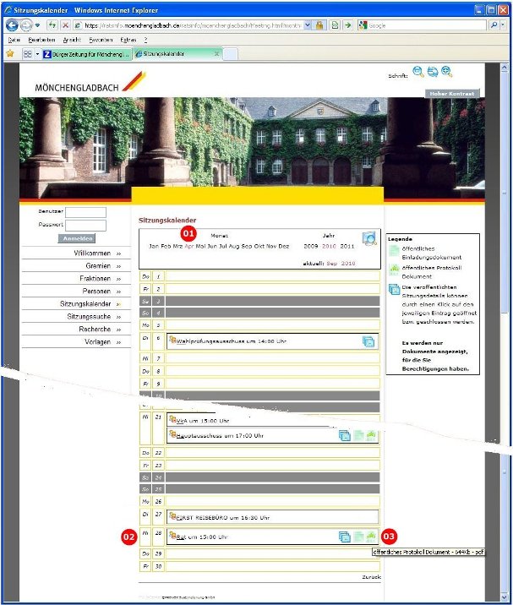
Task: Decrease font size with the minus magnifier icon
Action: pyautogui.click(x=418, y=72)
